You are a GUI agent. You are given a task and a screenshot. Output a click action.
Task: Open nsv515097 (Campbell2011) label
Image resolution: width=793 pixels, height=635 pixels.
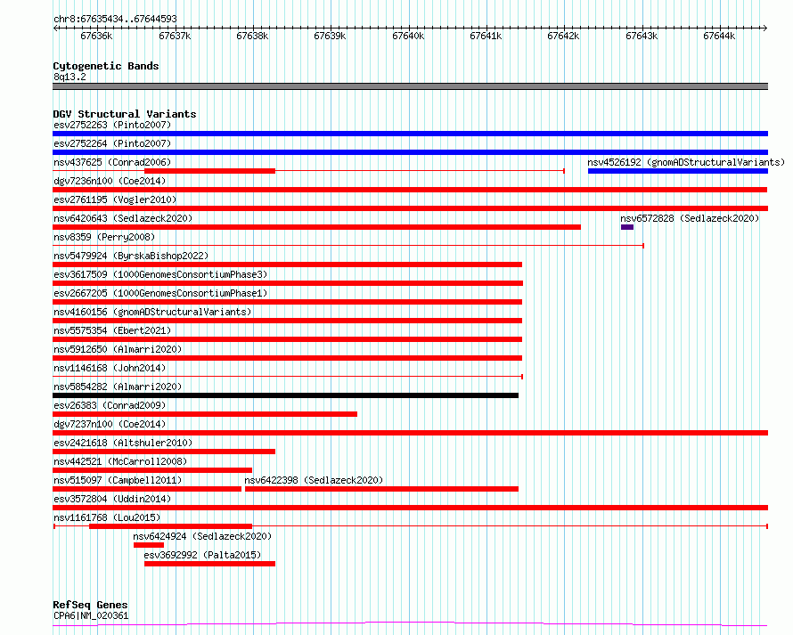[x=118, y=480]
